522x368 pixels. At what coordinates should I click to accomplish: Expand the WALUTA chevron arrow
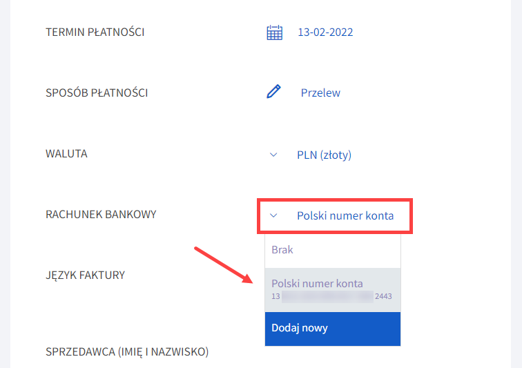tap(273, 155)
